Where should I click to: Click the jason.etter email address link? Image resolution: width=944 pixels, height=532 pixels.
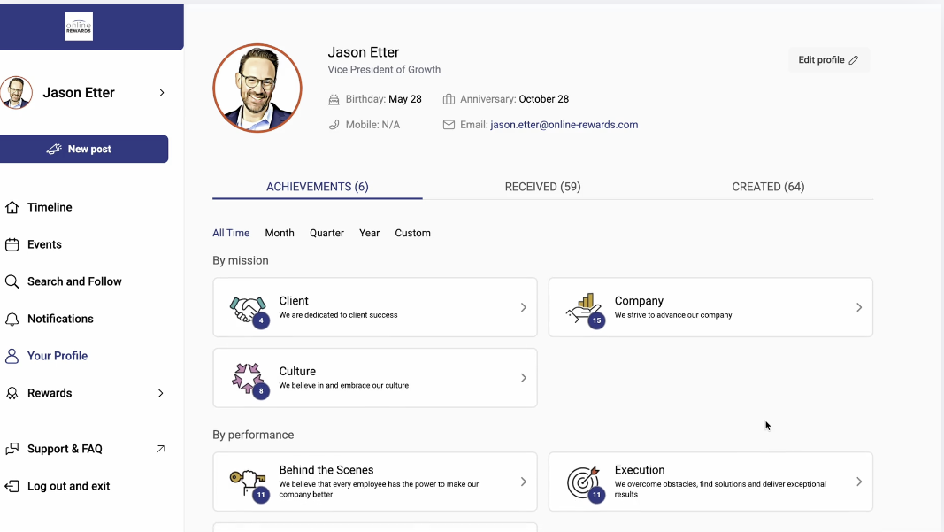click(x=564, y=125)
